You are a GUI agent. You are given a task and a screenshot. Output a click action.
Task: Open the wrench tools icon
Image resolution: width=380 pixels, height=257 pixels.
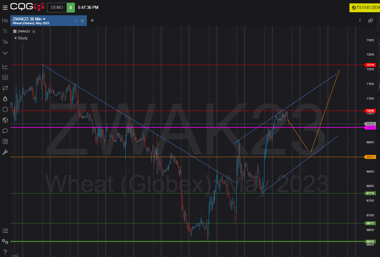pyautogui.click(x=5, y=152)
